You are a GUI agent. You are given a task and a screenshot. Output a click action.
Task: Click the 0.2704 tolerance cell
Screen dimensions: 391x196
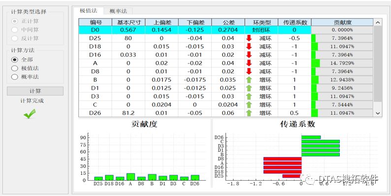click(x=228, y=30)
